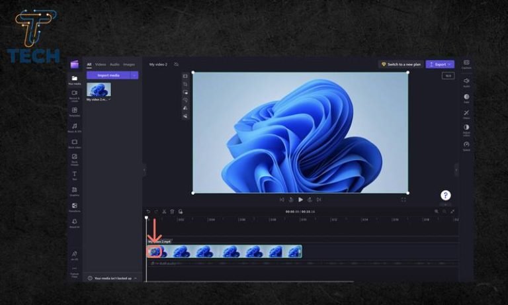Open the Transitions sidebar section
The height and width of the screenshot is (305, 508).
click(75, 207)
